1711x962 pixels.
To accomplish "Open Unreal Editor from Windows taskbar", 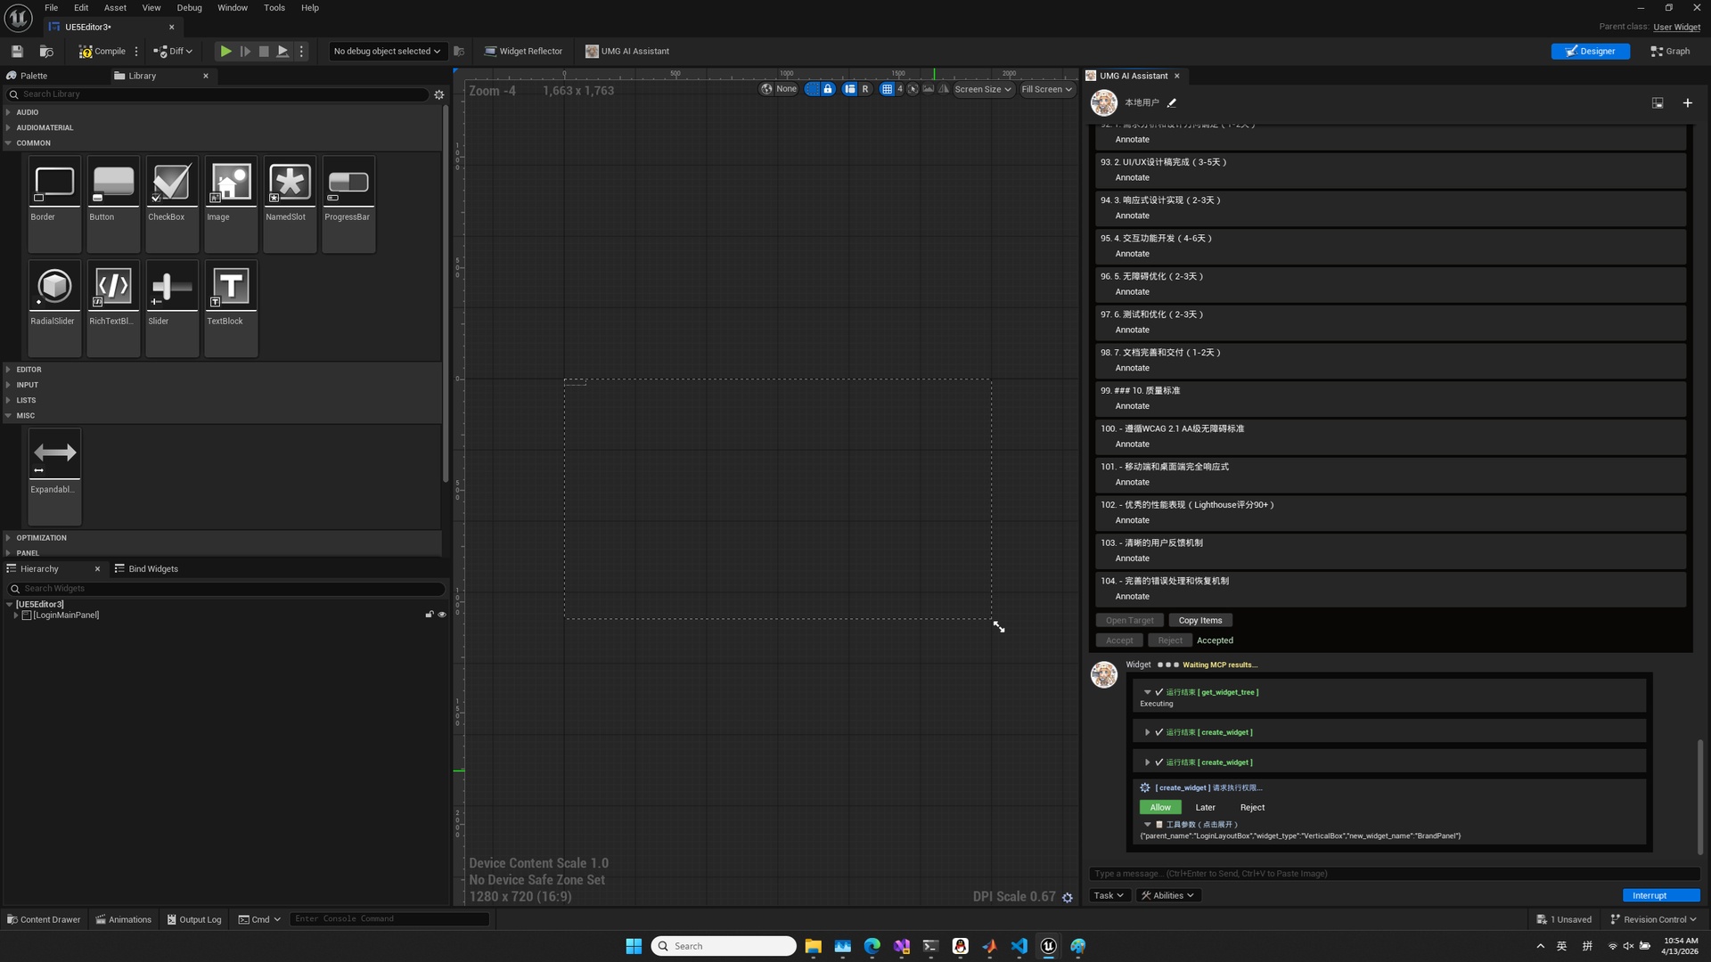I will [1049, 947].
